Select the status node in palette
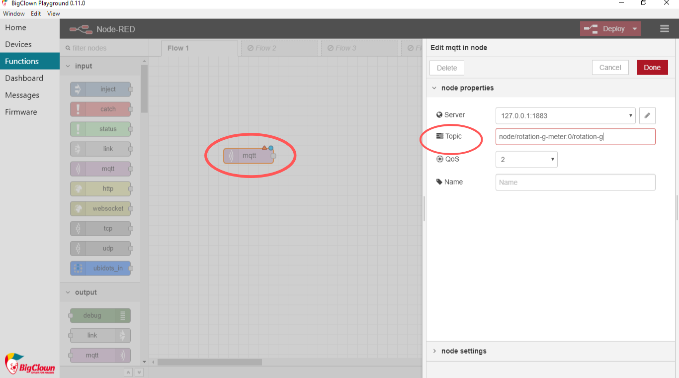The image size is (679, 378). (100, 129)
